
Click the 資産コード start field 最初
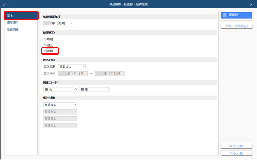click(58, 89)
